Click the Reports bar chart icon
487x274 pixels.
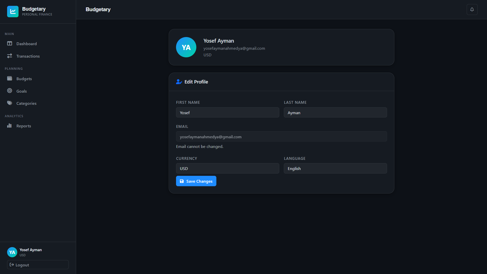(9, 126)
